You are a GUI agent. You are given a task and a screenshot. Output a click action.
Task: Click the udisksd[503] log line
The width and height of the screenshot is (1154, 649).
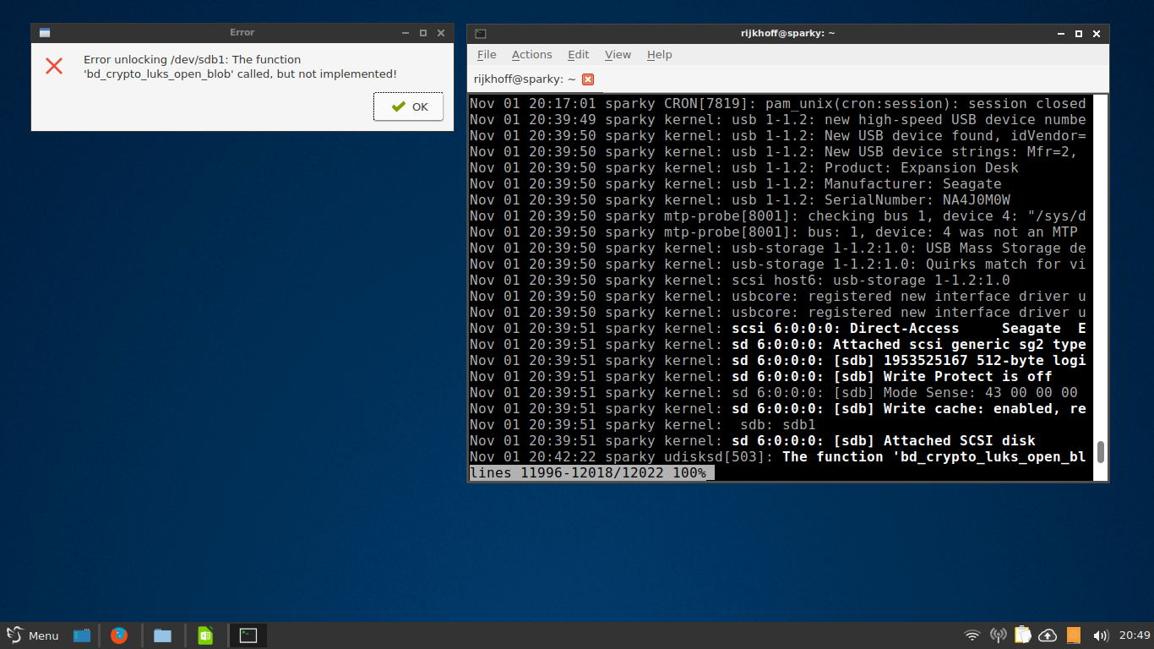click(x=778, y=456)
